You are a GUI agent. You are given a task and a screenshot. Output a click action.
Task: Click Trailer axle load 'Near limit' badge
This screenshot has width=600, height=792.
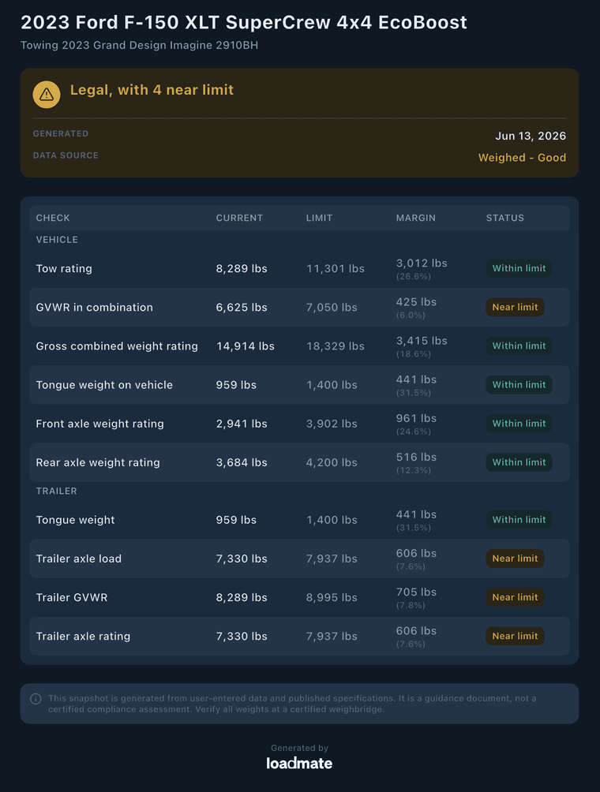[x=515, y=559]
